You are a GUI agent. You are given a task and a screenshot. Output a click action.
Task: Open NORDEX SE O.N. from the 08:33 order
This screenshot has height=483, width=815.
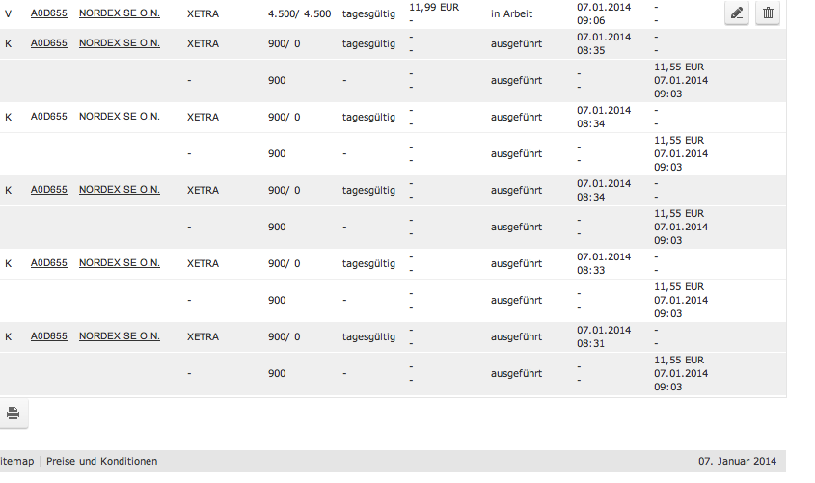click(120, 263)
